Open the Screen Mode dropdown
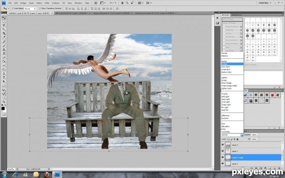Viewport: 285px width, 178px height. tap(149, 3)
